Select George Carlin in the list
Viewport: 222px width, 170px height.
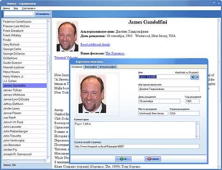[25, 49]
